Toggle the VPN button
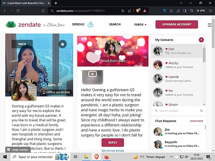The image size is (215, 161). (x=201, y=11)
